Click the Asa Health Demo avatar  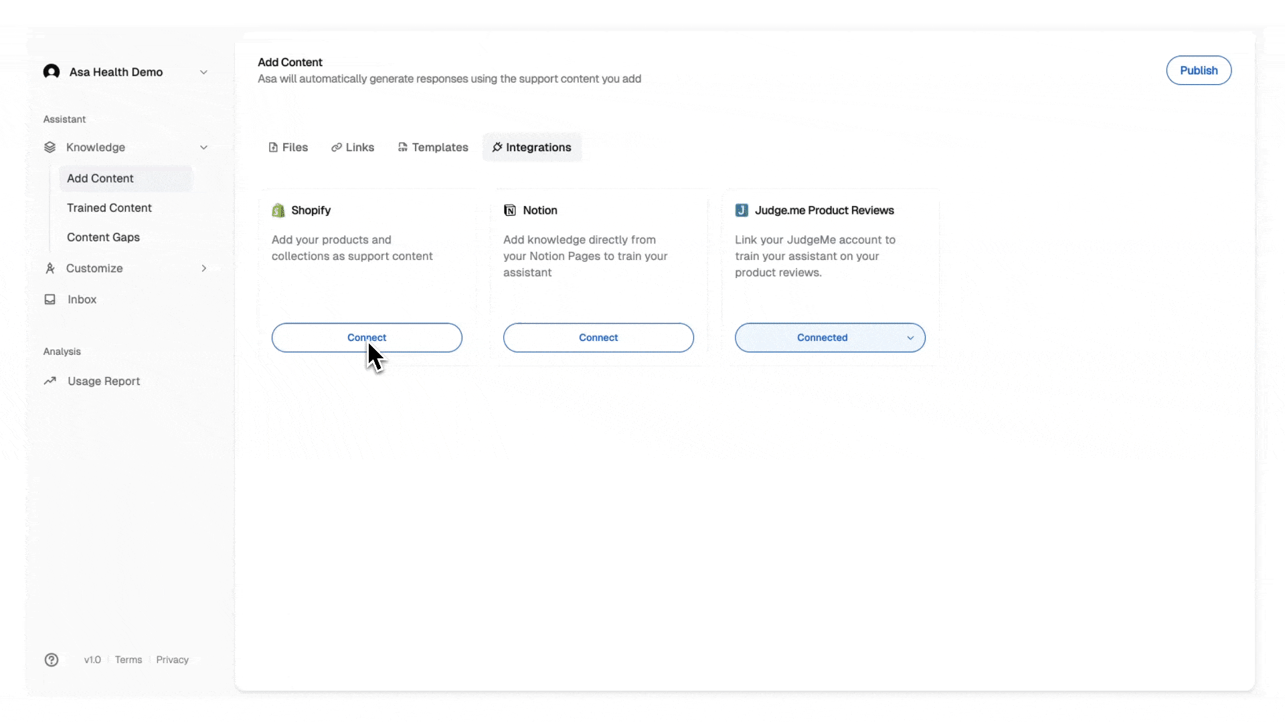(52, 72)
